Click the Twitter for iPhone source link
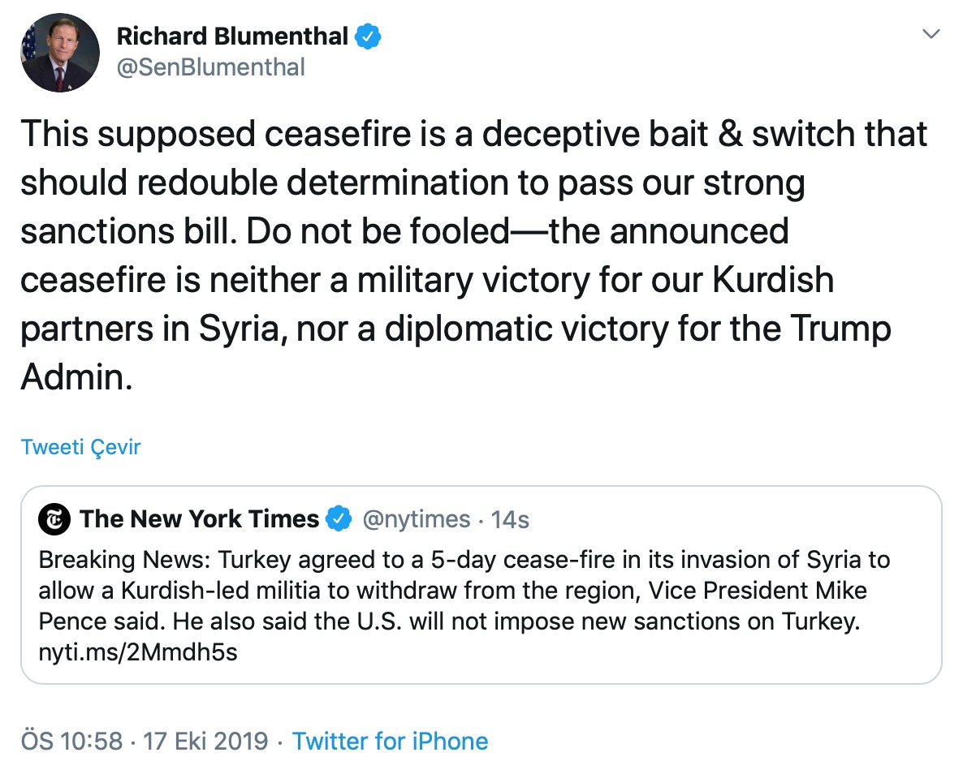This screenshot has width=963, height=774. [x=390, y=741]
